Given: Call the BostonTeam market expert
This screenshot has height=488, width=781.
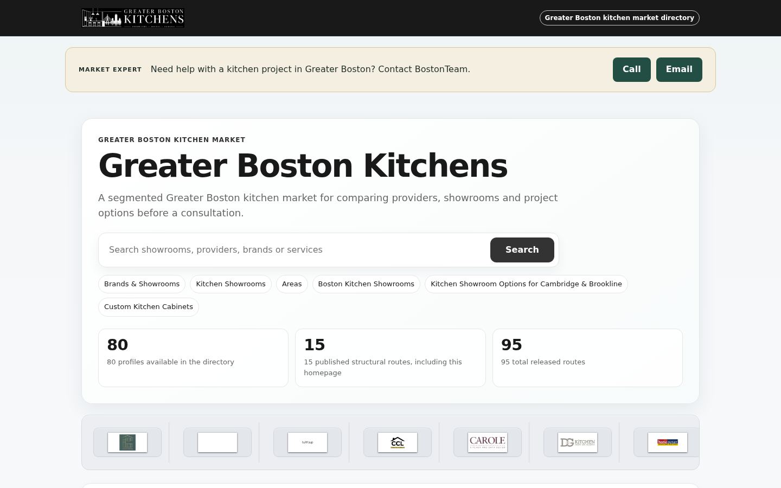Looking at the screenshot, I should coord(632,69).
